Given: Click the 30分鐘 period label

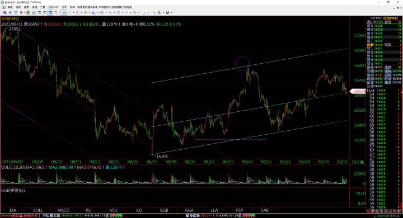Looking at the screenshot, I should (x=358, y=162).
